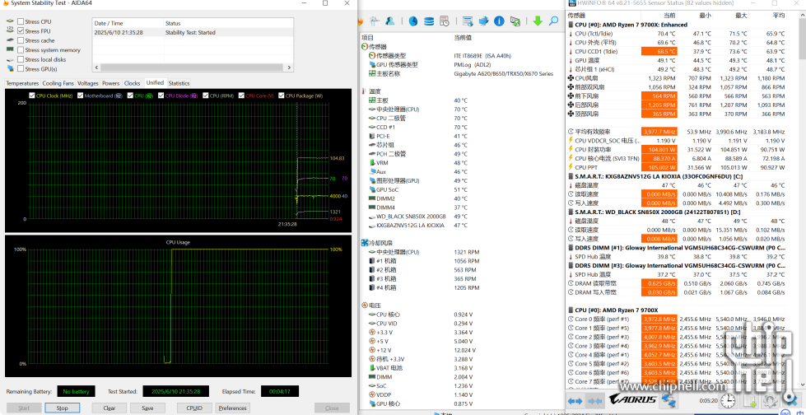Screen dimensions: 806x415
Task: Click the AORUS logo in HWiNFO toolbar
Action: (632, 399)
